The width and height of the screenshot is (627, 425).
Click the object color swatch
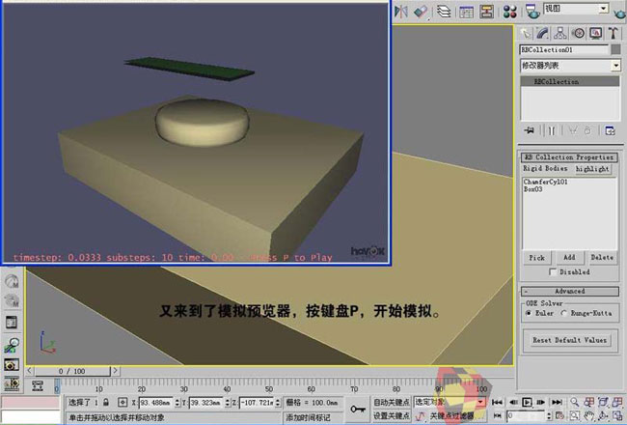pyautogui.click(x=615, y=49)
